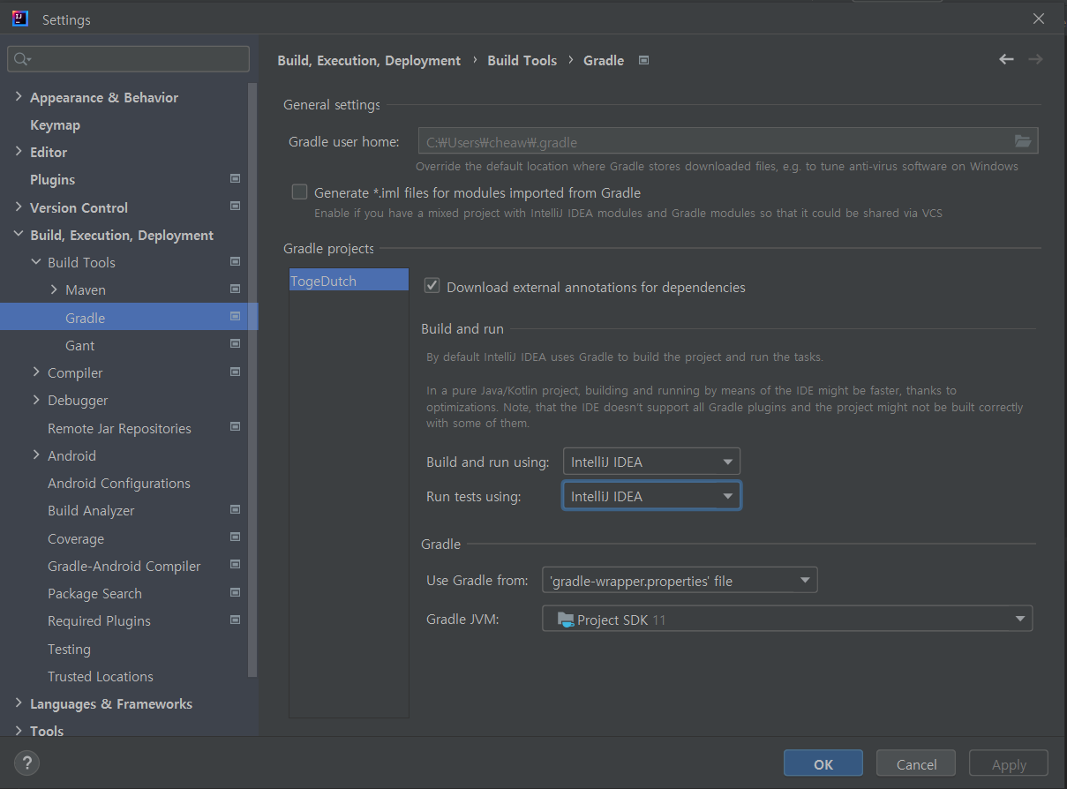Open the Use Gradle from dropdown
This screenshot has width=1067, height=789.
[x=680, y=580]
